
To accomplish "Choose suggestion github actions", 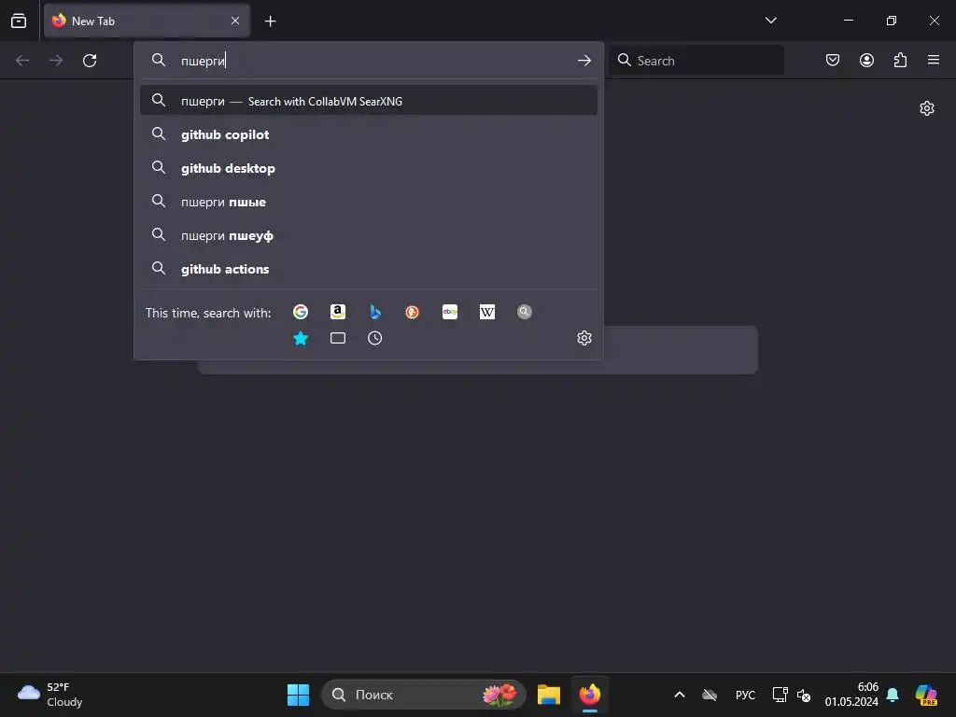I will (368, 269).
